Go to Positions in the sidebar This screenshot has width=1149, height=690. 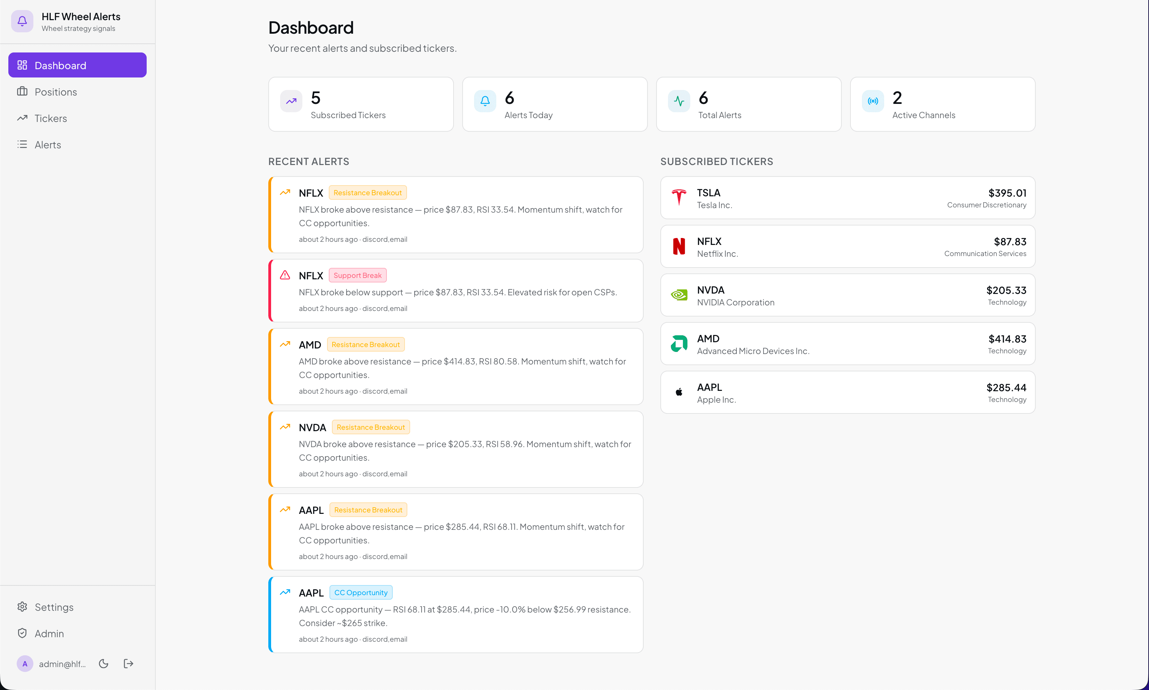click(77, 92)
